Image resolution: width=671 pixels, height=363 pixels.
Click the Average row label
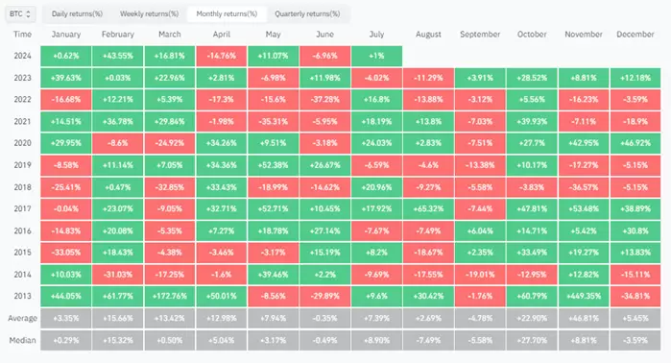point(22,319)
